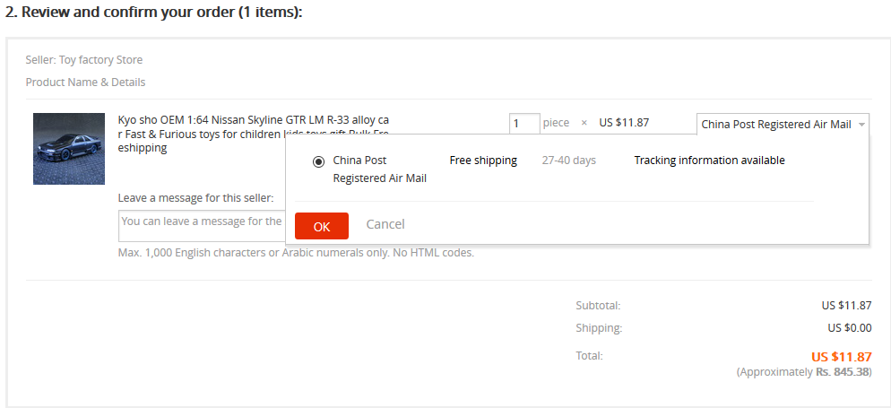Click the orange Total US $11.87 amount
Image resolution: width=891 pixels, height=408 pixels.
click(x=841, y=357)
